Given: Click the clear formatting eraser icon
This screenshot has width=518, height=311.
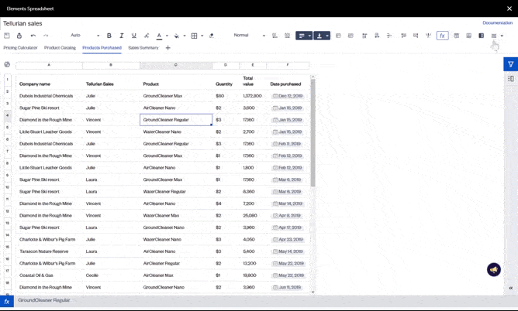Looking at the screenshot, I should tap(212, 36).
